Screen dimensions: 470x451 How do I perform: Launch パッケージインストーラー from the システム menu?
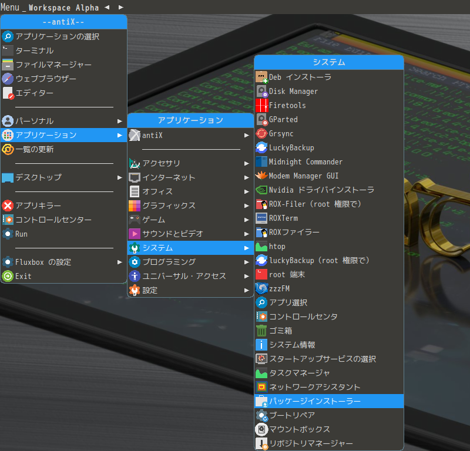pyautogui.click(x=329, y=401)
